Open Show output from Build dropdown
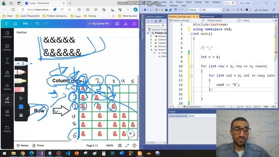Image resolution: width=279 pixels, height=157 pixels. [202, 116]
